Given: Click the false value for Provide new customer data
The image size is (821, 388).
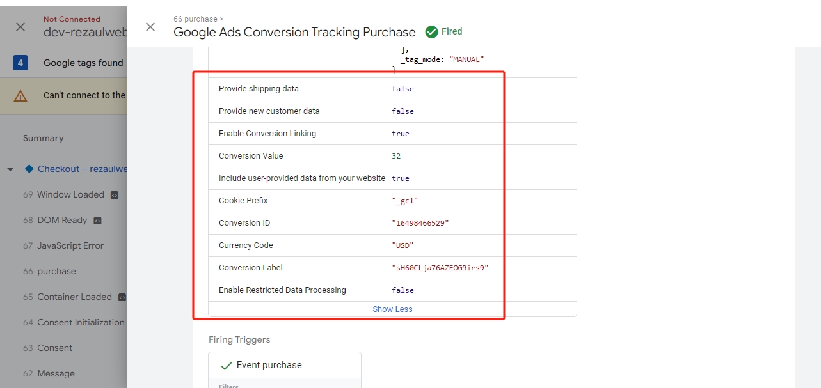Looking at the screenshot, I should [x=403, y=111].
